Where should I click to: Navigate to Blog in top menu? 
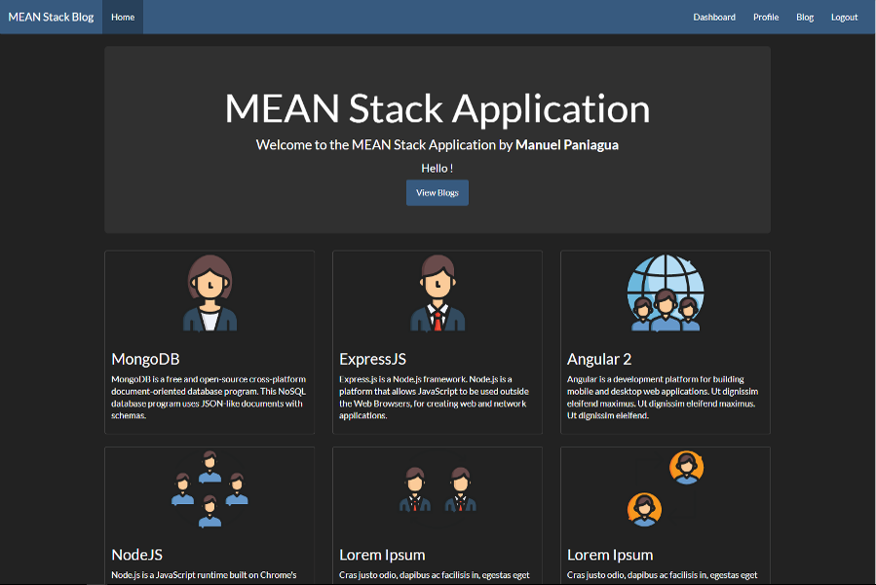pos(805,17)
